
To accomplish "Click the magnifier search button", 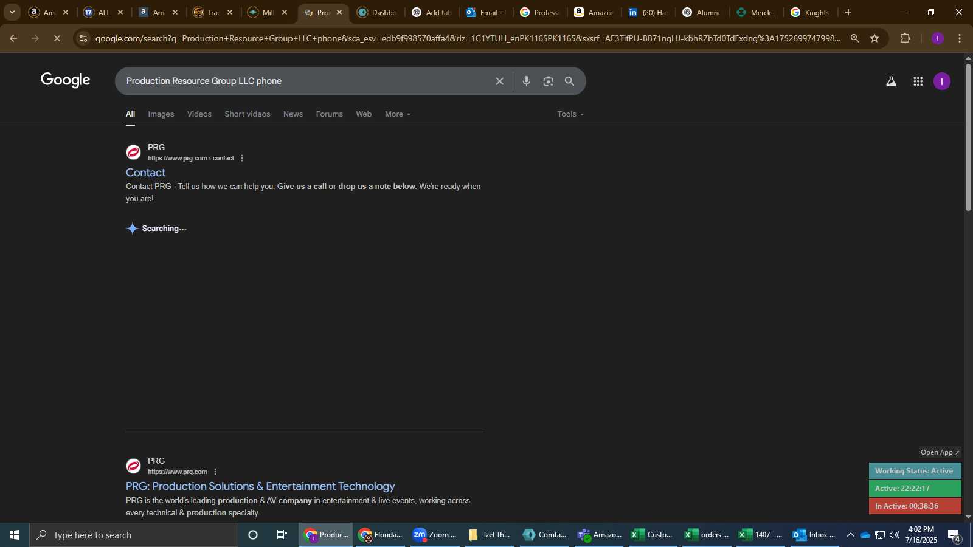I will 569,81.
